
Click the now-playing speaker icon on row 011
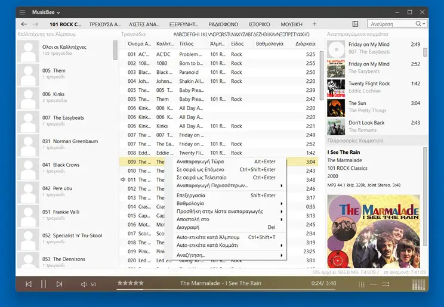[x=123, y=179]
